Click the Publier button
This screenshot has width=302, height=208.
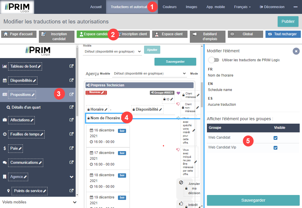click(x=288, y=21)
